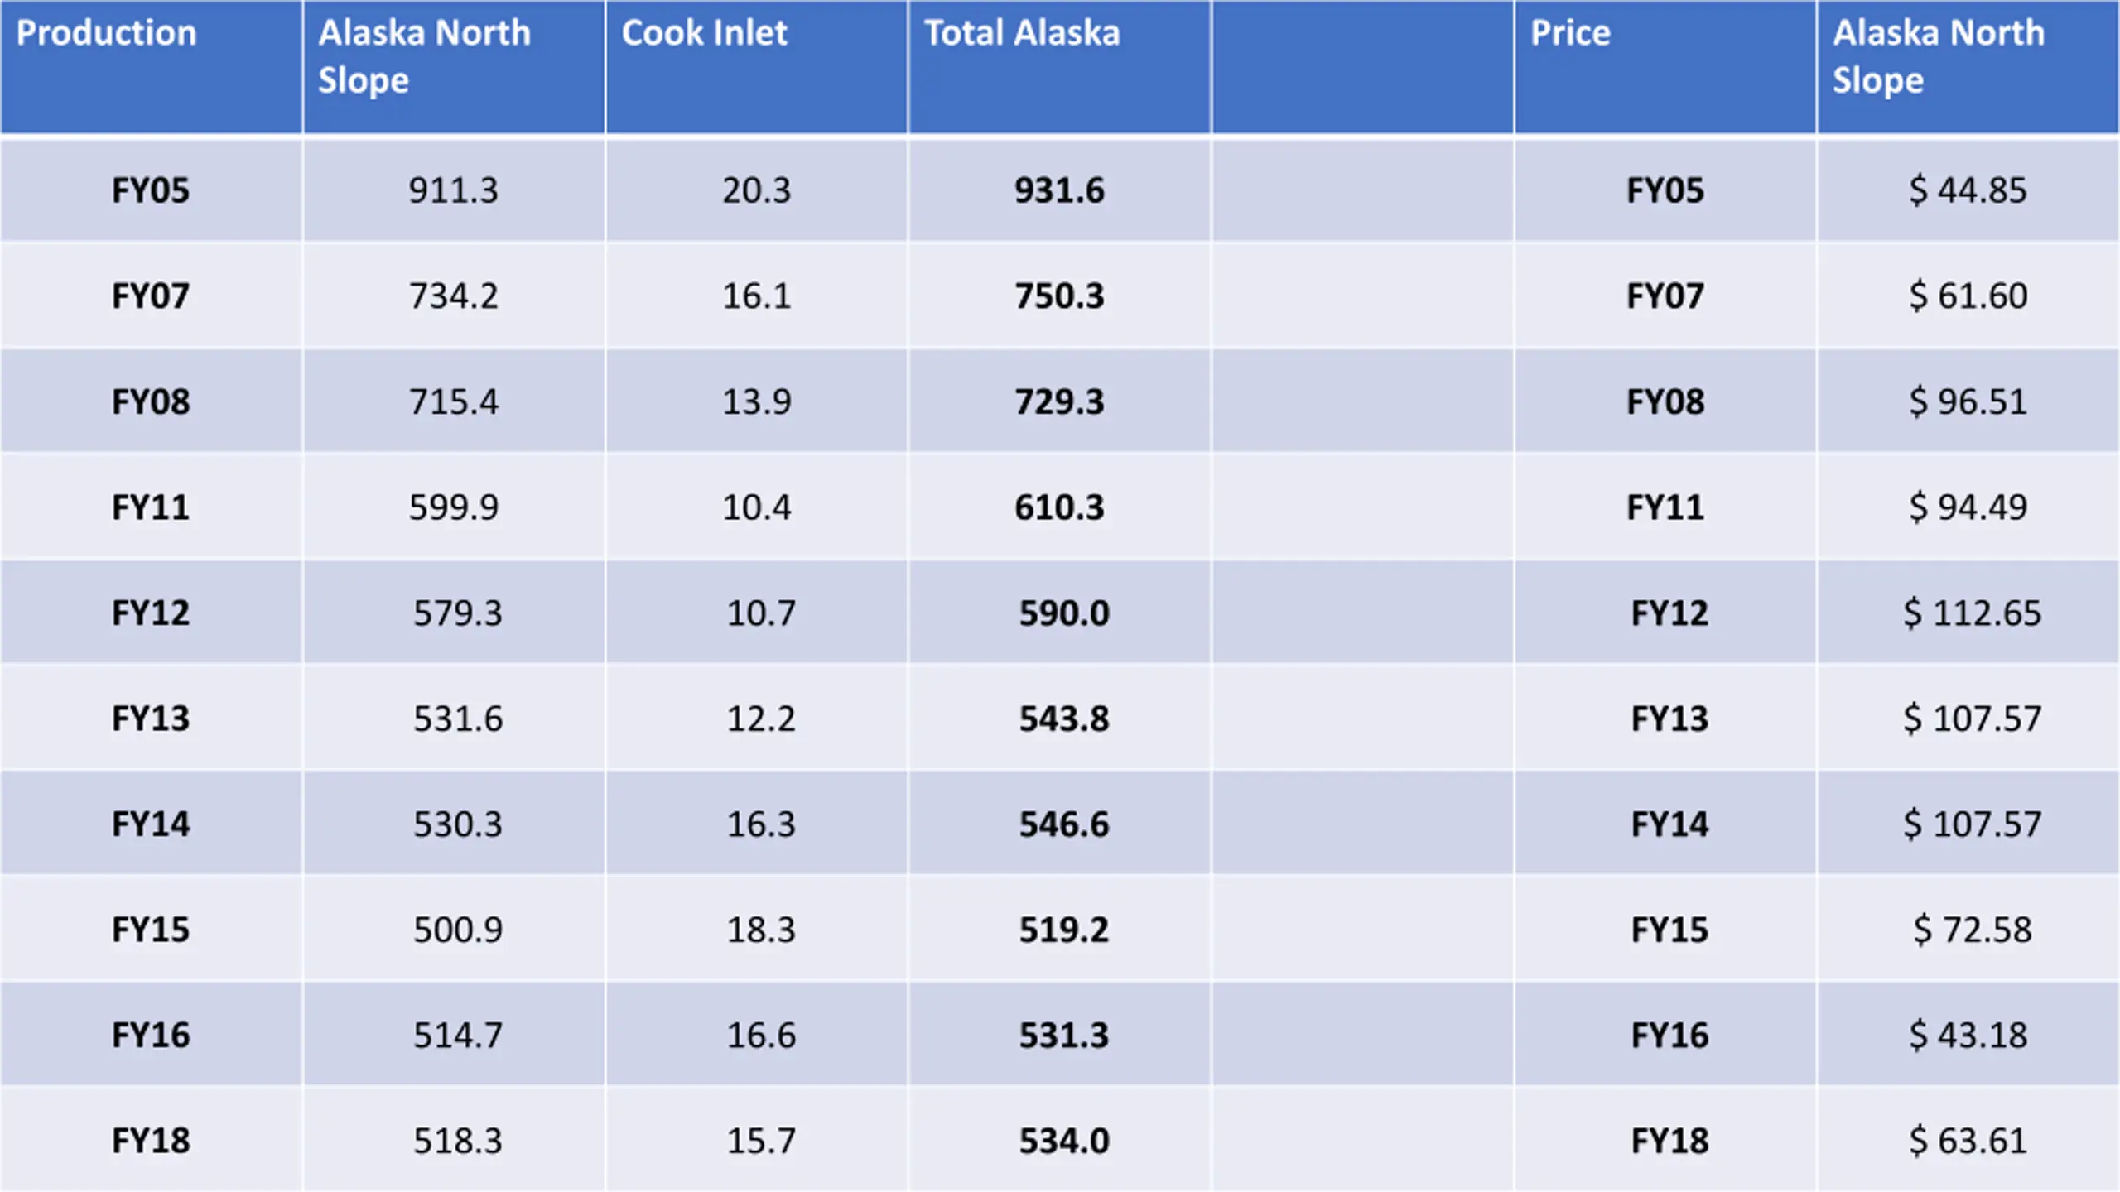The image size is (2120, 1192).
Task: Click the FY16 price $ 43.18
Action: click(x=1968, y=1035)
